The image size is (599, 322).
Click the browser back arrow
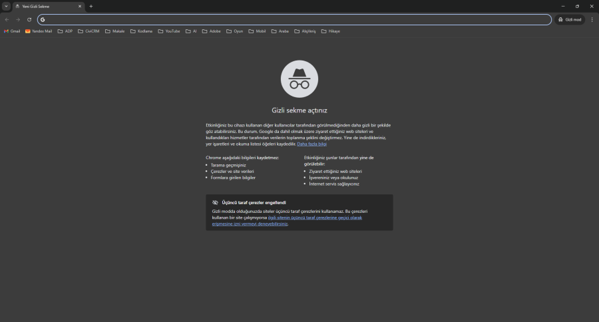click(x=7, y=19)
